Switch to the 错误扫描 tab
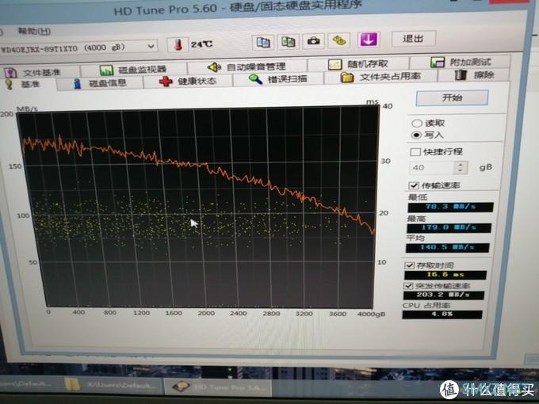 pyautogui.click(x=278, y=79)
